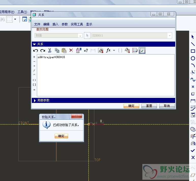The width and height of the screenshot is (196, 181).
Task: Insert multiplication operator into relation
Action: (34, 66)
